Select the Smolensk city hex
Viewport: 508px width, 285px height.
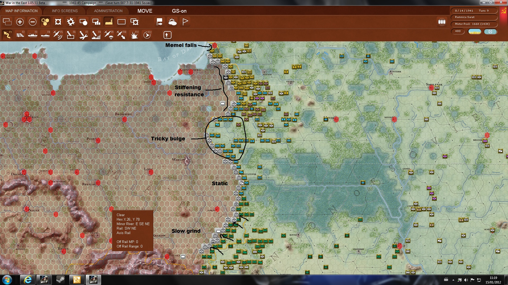coord(431,87)
